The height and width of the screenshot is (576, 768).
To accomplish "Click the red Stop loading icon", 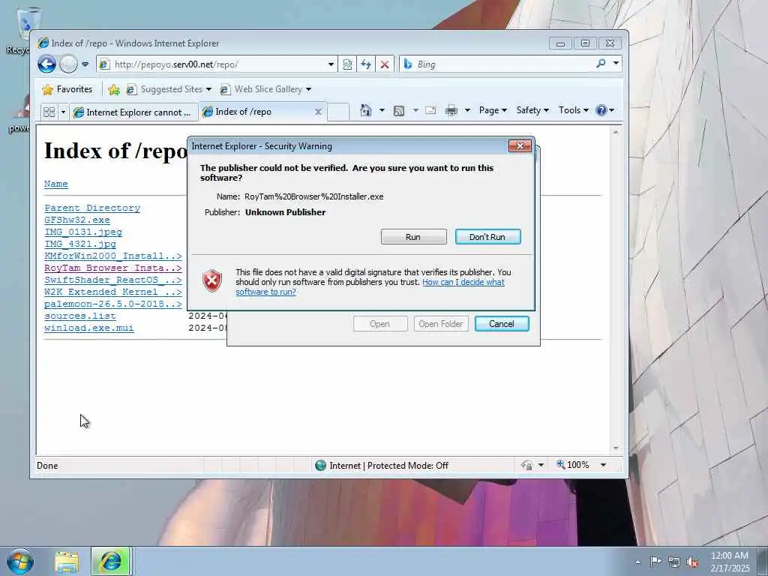I will (x=385, y=64).
